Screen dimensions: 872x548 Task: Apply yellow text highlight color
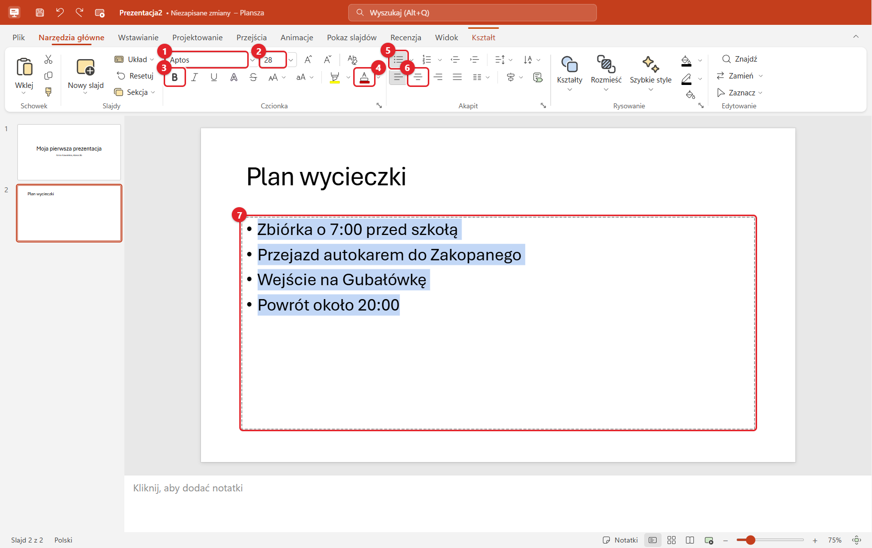[x=335, y=78]
